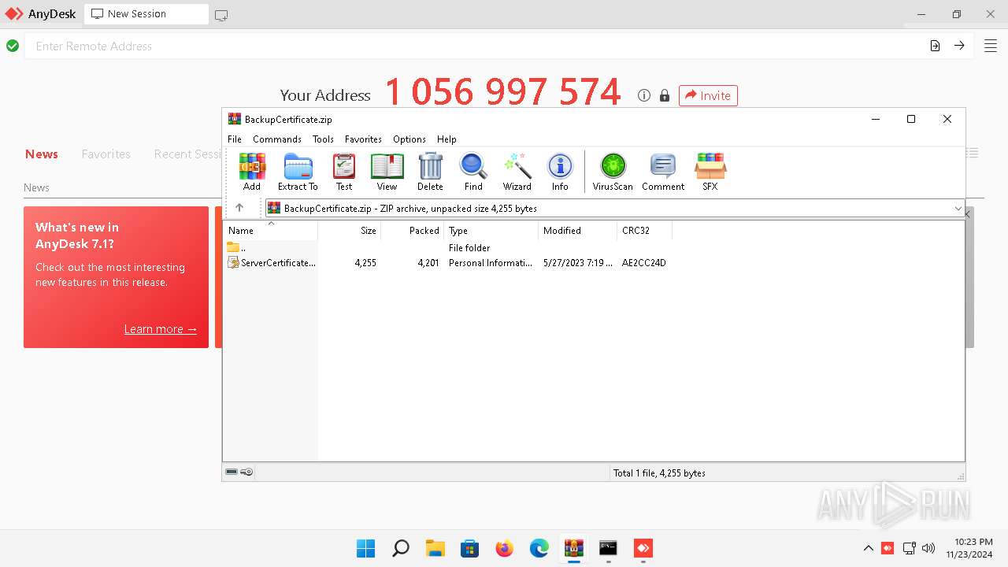The height and width of the screenshot is (567, 1008).
Task: Select the New Session tab
Action: click(x=146, y=14)
